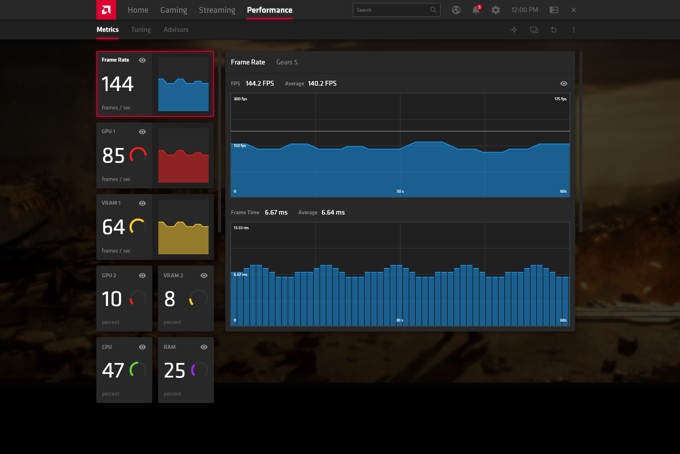This screenshot has height=454, width=680.
Task: Open the notifications bell with 3 alerts
Action: tap(476, 10)
